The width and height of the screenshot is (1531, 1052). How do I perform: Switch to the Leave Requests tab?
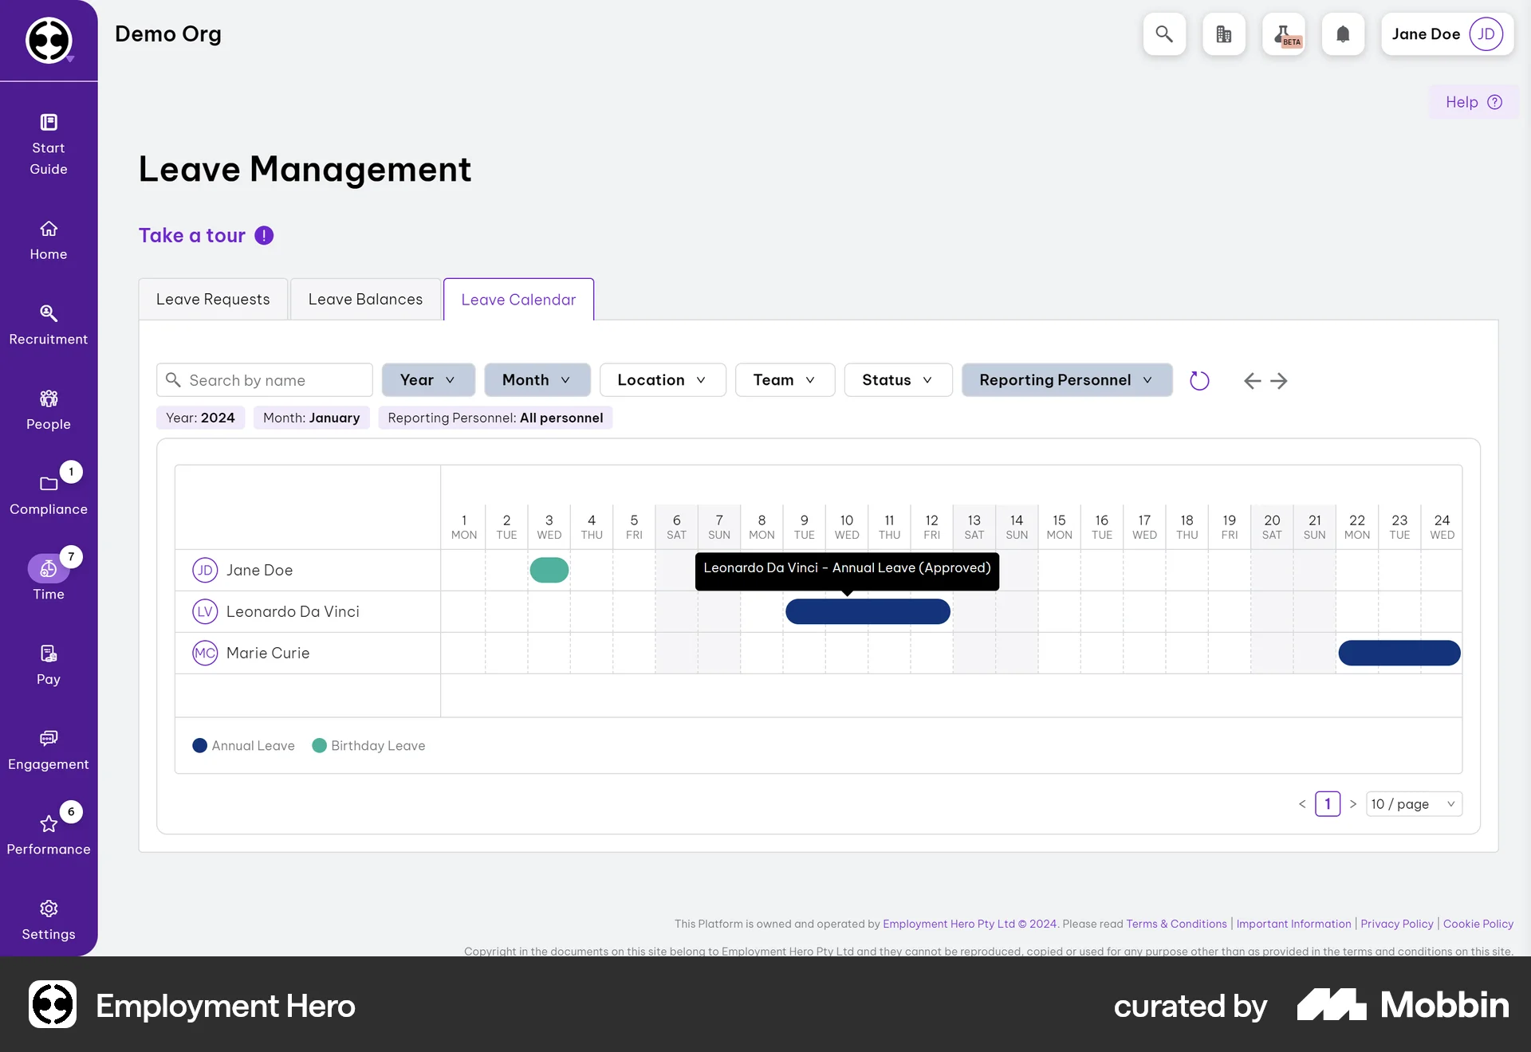click(212, 299)
